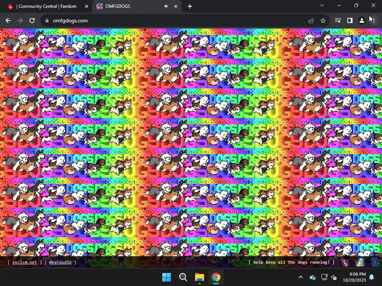Open the @eataudio link
The width and height of the screenshot is (382, 286).
[x=60, y=262]
